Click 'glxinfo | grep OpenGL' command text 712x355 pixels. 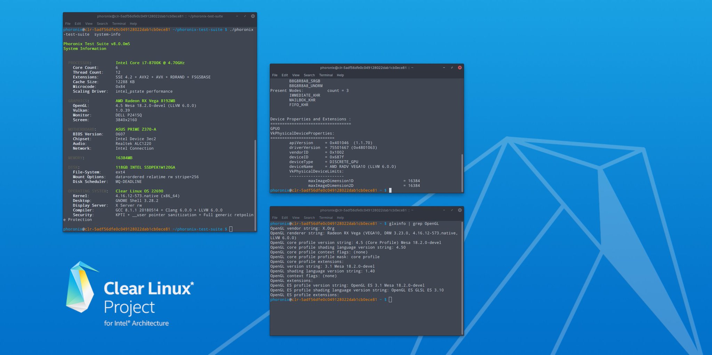[x=414, y=224]
